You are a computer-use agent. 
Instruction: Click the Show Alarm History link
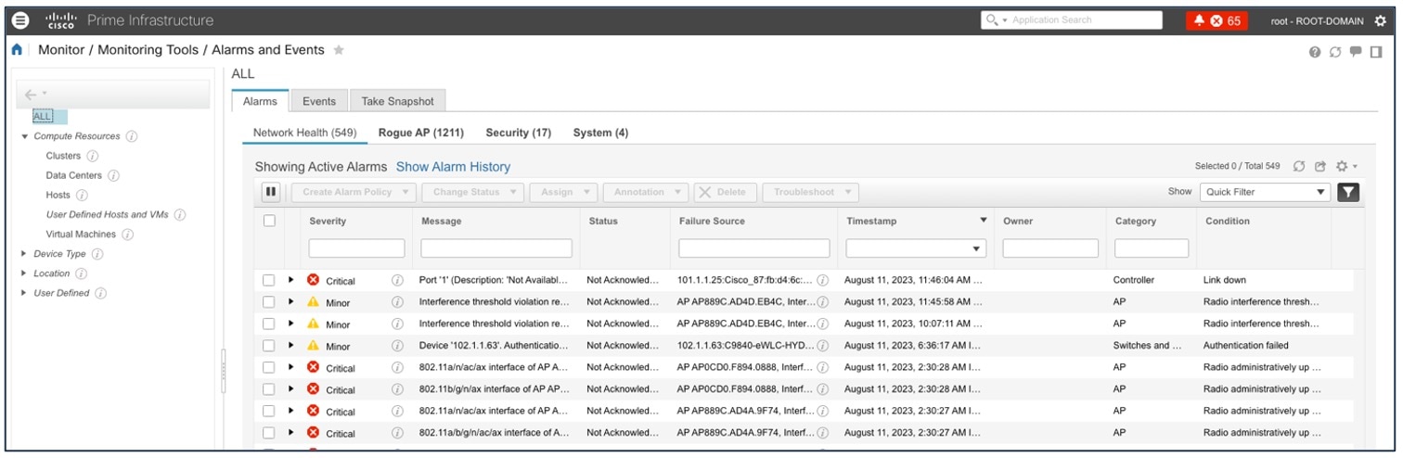[x=453, y=167]
